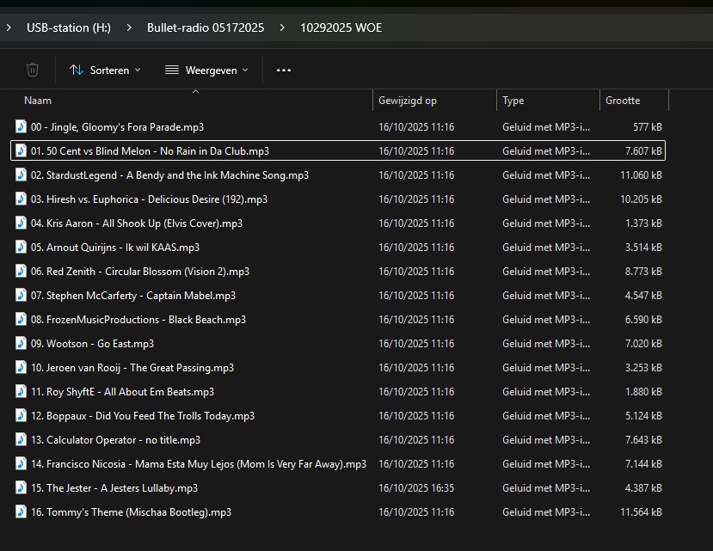Click MP3 icon of Hiresh vs. Euphorica file
This screenshot has height=551, width=713.
(21, 199)
